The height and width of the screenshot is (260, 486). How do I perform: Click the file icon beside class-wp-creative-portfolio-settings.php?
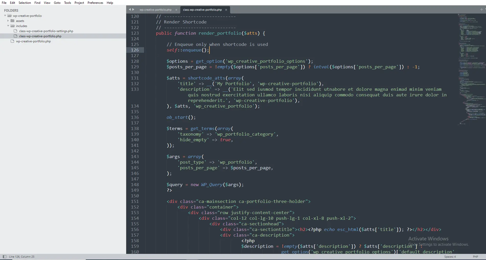click(15, 31)
